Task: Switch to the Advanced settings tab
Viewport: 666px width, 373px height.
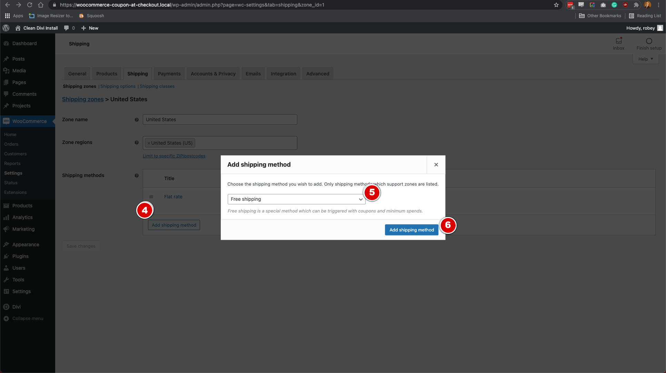Action: pyautogui.click(x=318, y=74)
